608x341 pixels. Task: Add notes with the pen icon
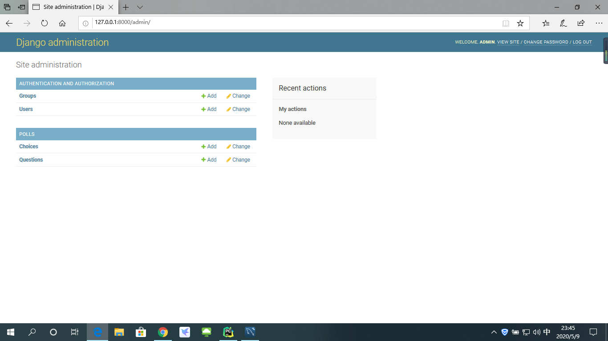[563, 23]
